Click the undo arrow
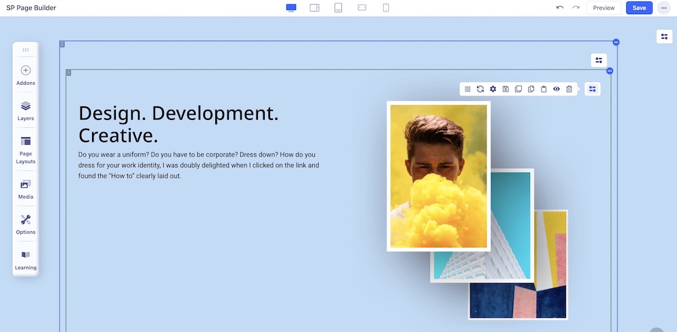Screen dimensions: 677x332 click(560, 7)
